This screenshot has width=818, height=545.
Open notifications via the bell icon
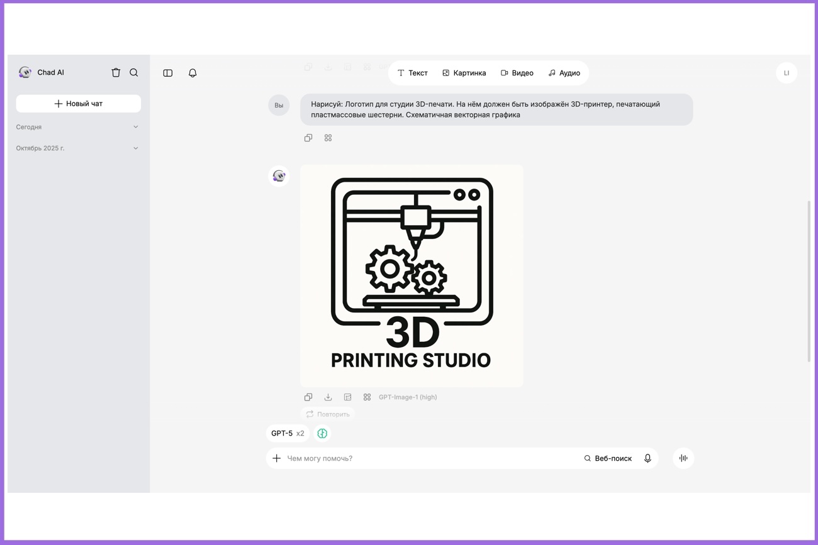[x=193, y=73]
